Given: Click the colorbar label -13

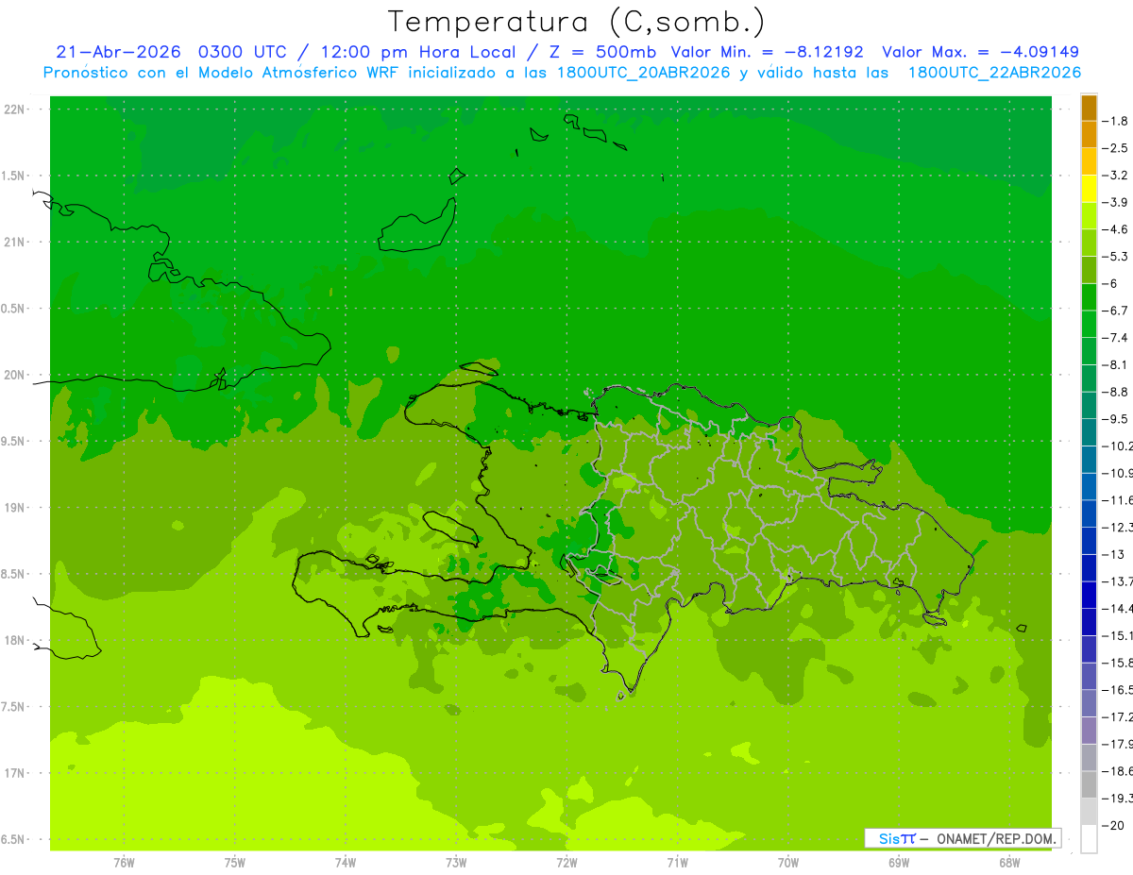Looking at the screenshot, I should (x=1115, y=554).
